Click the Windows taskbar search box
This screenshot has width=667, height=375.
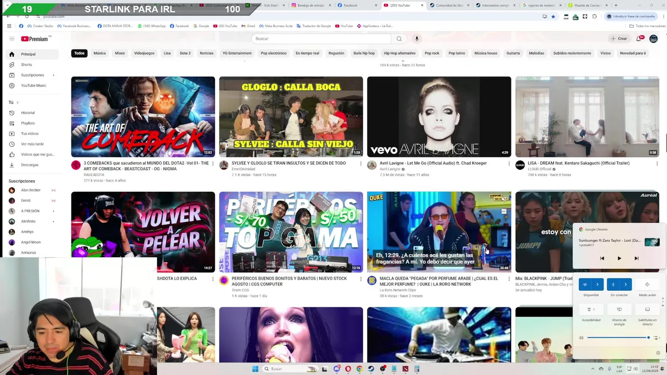[x=290, y=369]
